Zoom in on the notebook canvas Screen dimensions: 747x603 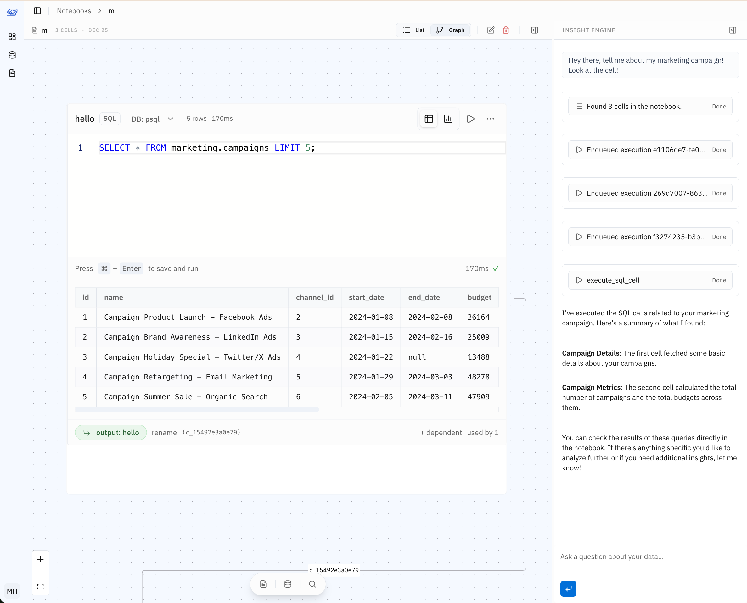[41, 559]
